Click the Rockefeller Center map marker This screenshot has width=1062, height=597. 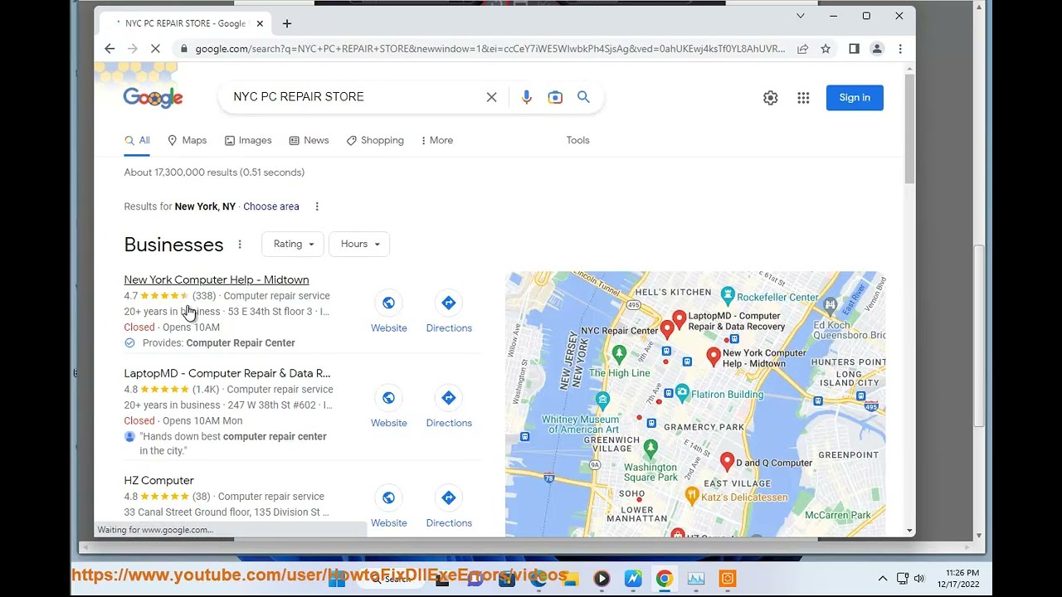tap(728, 295)
